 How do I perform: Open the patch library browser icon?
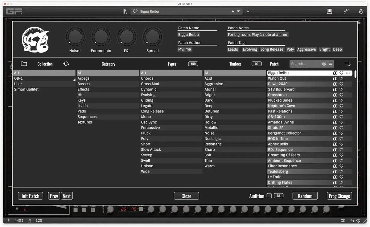[x=125, y=11]
